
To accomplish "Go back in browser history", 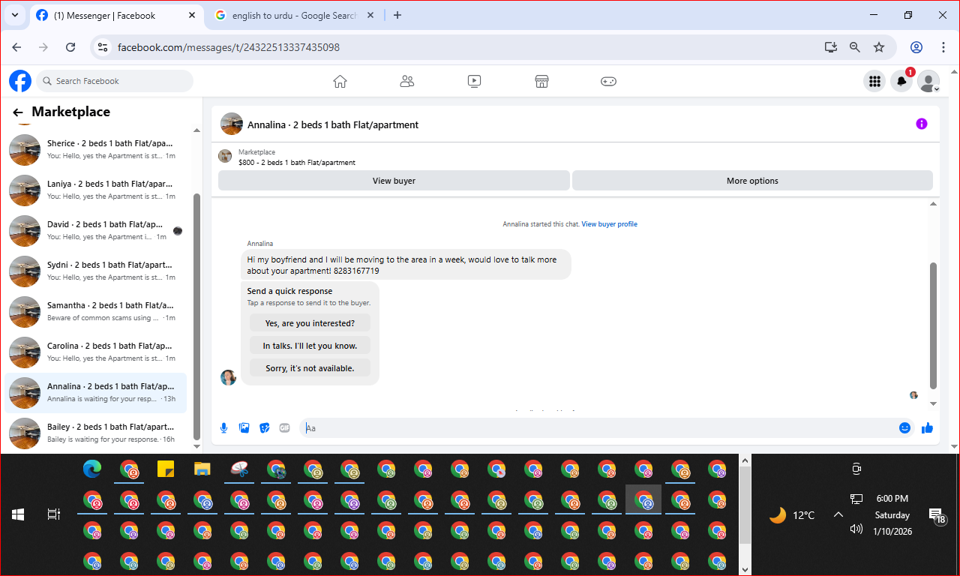I will [x=16, y=47].
